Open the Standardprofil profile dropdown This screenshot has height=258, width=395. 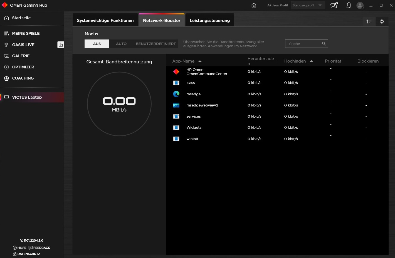[x=308, y=5]
